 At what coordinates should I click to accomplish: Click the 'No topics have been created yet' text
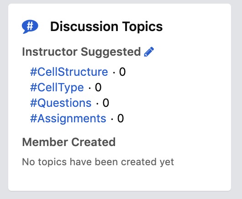[x=98, y=162]
